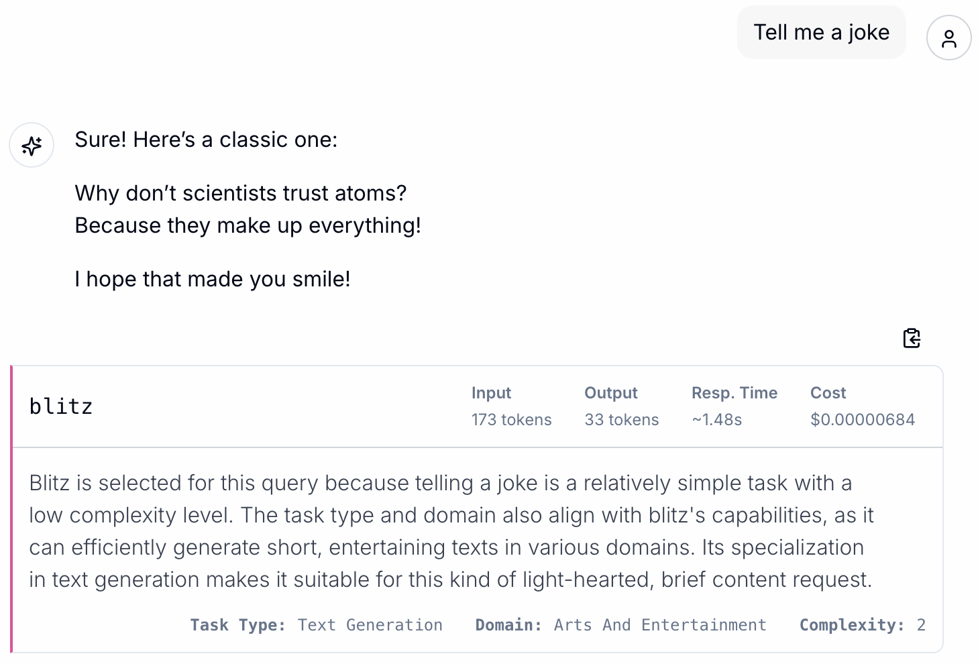Click the "Why don't scientists trust atoms?" line
The height and width of the screenshot is (664, 978).
coord(240,193)
